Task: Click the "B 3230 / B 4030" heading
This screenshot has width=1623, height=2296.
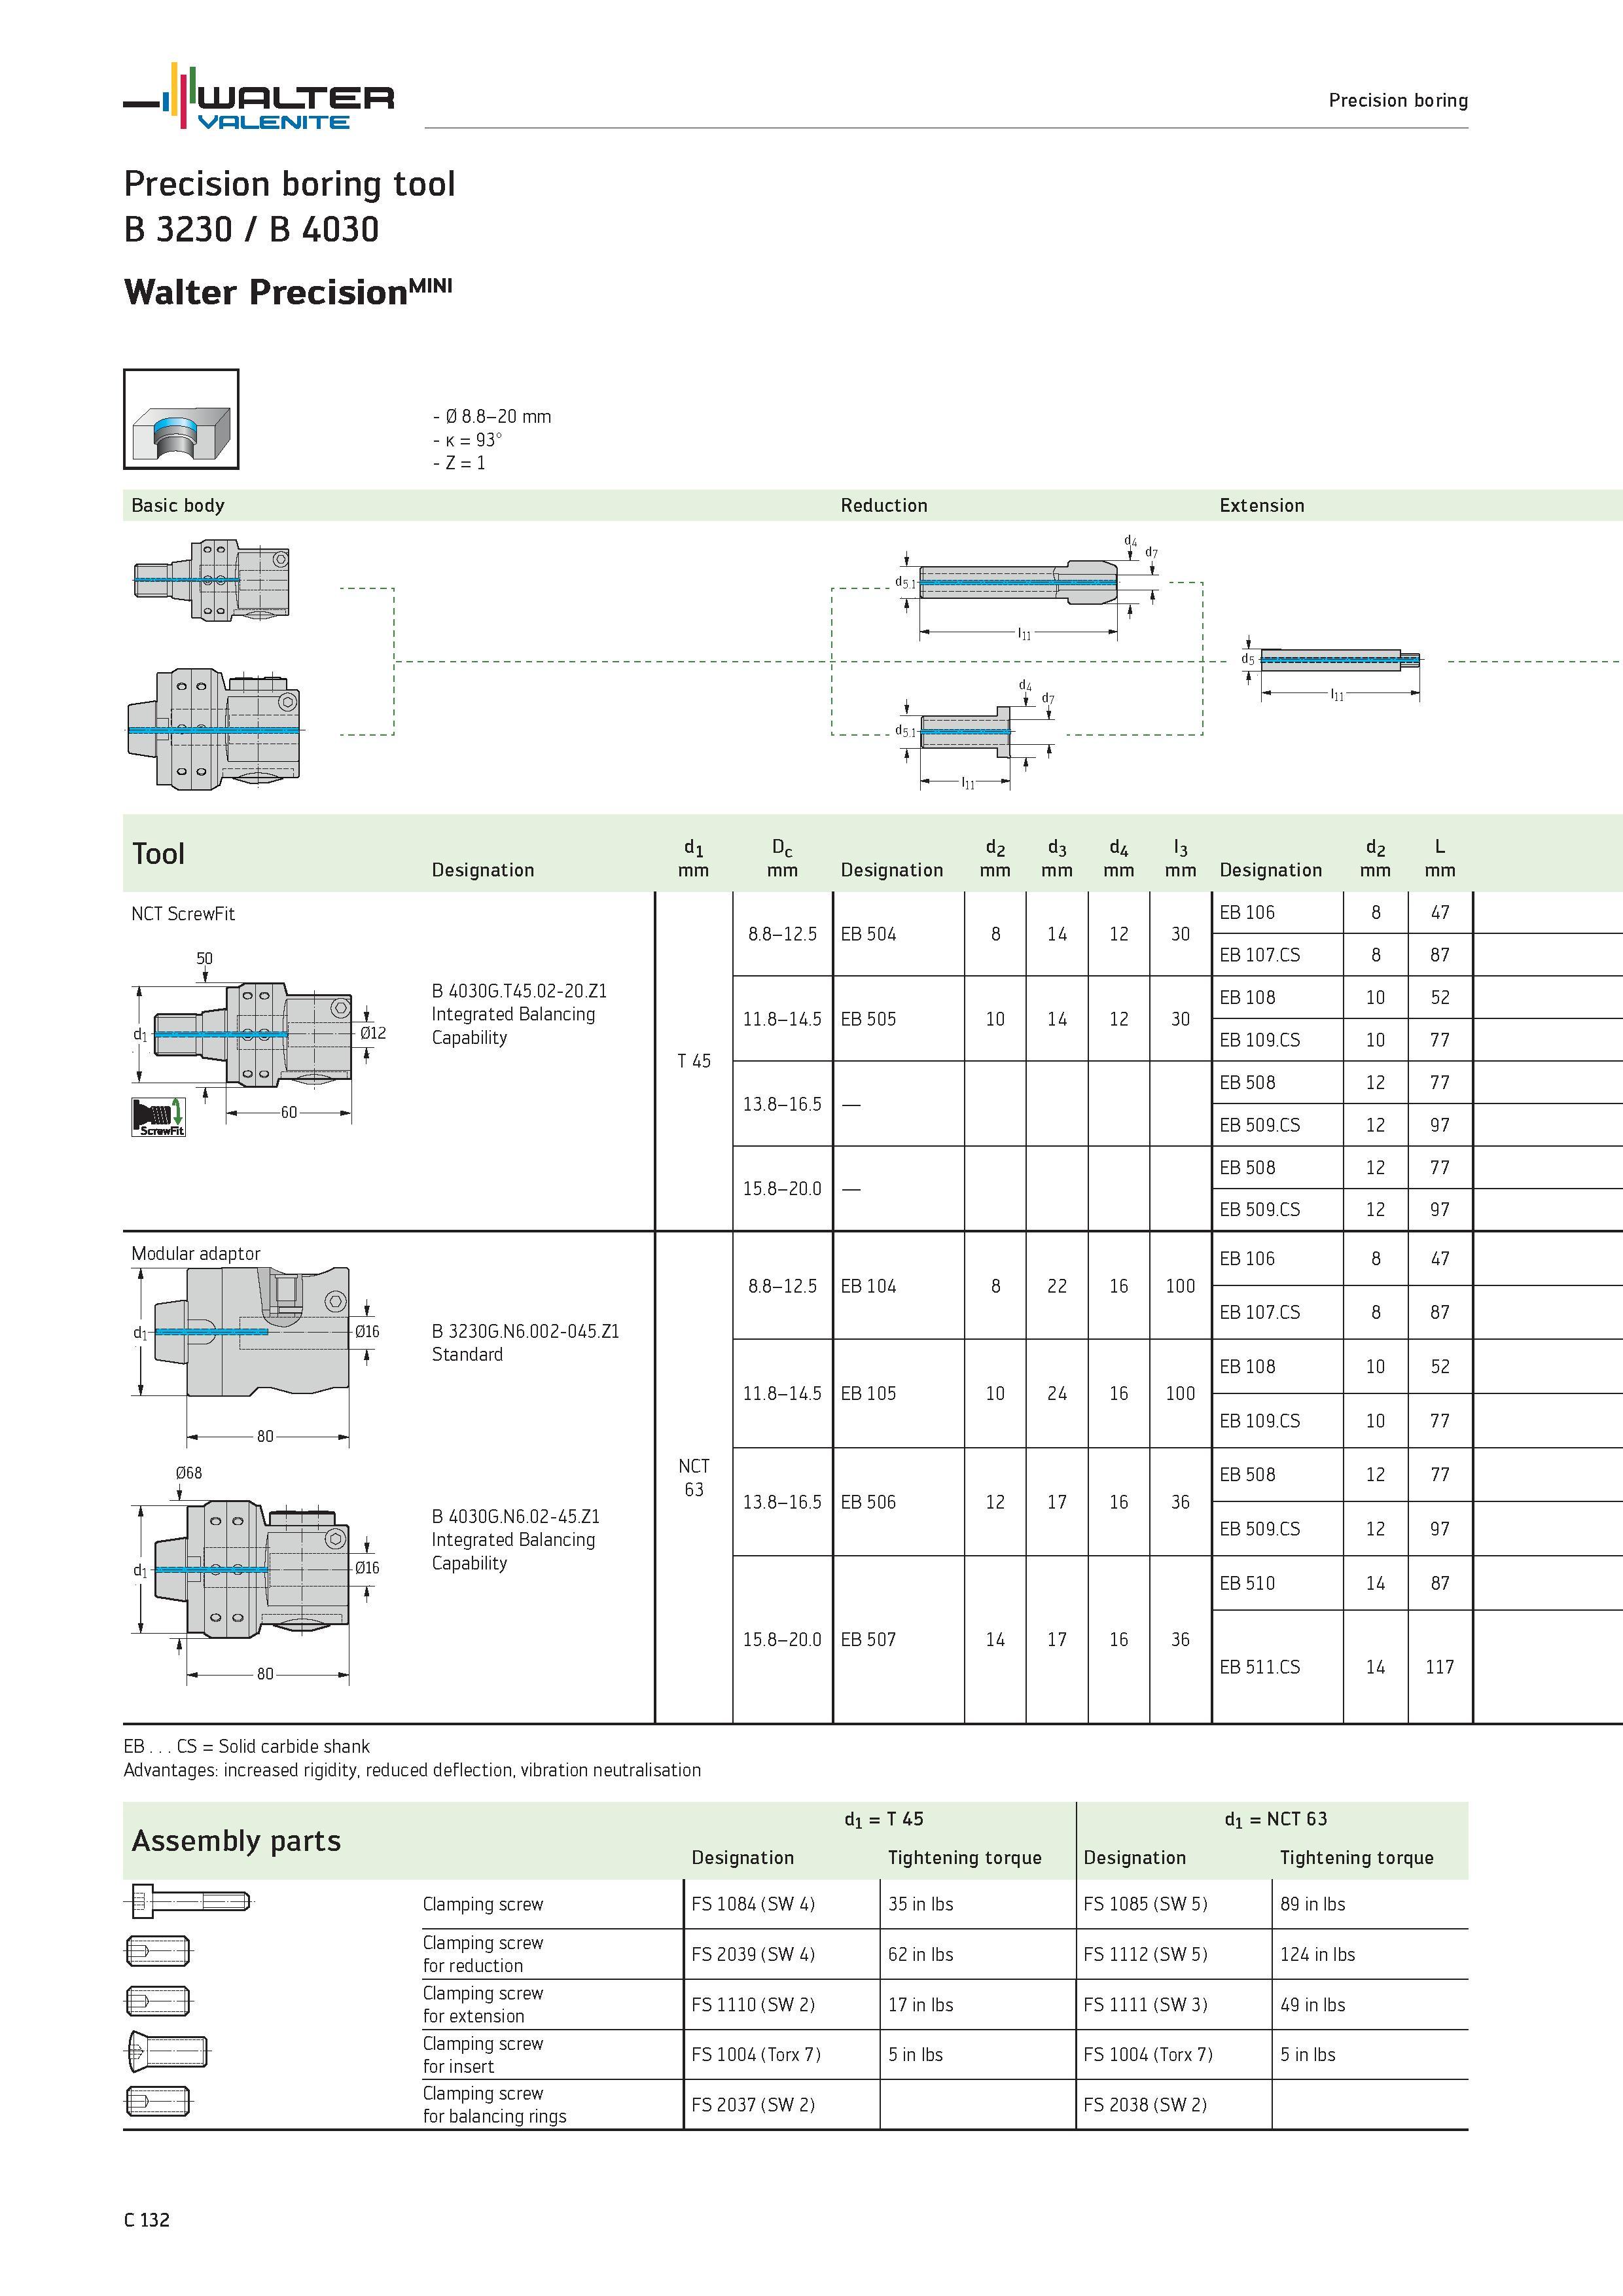Action: [x=252, y=229]
